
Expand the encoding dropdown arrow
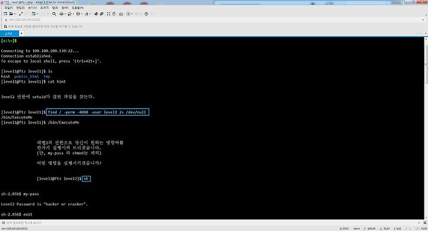coord(81,14)
